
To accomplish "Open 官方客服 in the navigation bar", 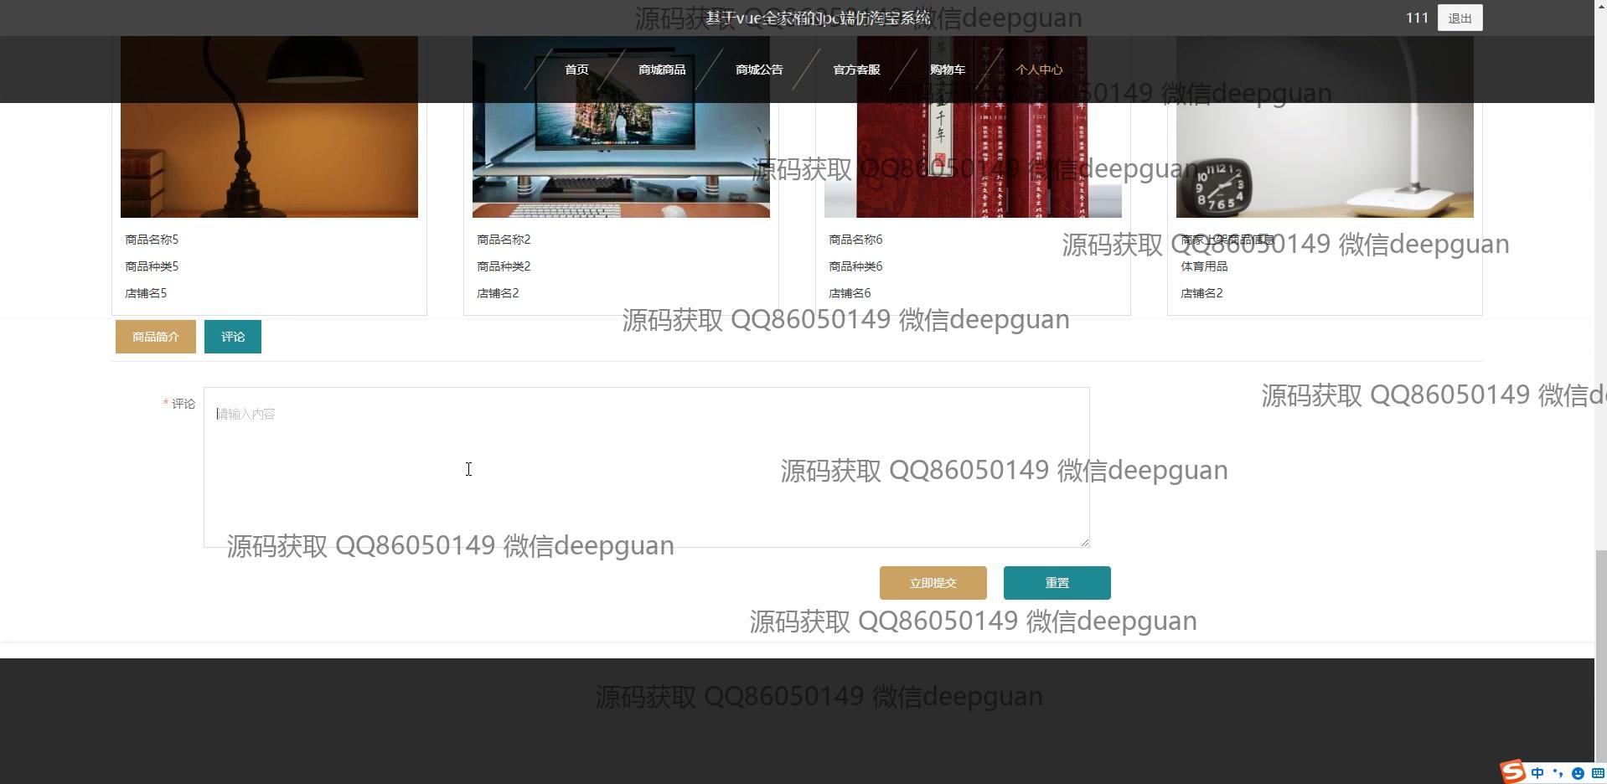I will click(856, 70).
